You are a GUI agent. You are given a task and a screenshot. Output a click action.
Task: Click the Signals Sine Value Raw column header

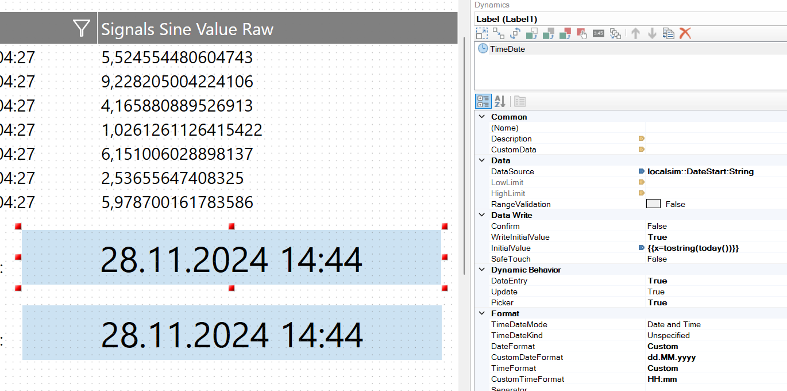(x=187, y=29)
